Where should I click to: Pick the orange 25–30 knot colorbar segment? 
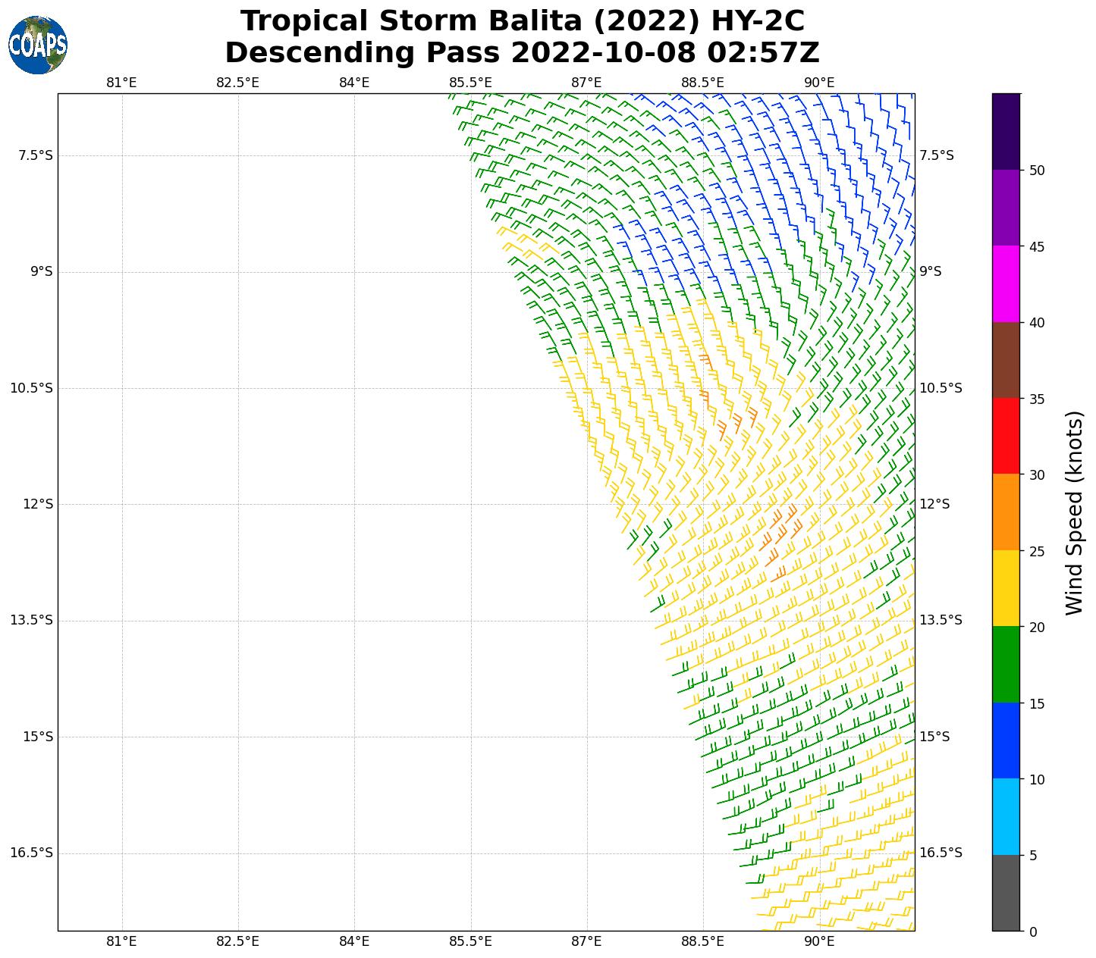(x=1006, y=512)
